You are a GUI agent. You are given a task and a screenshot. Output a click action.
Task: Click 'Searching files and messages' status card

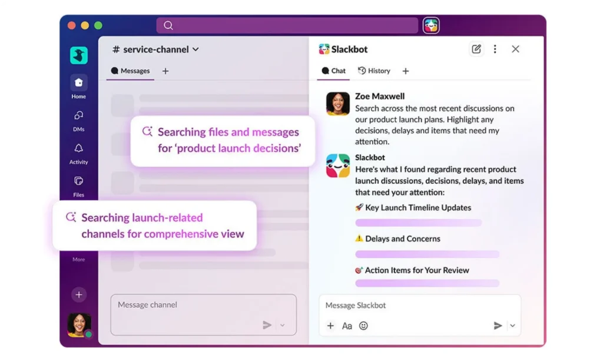pos(223,141)
